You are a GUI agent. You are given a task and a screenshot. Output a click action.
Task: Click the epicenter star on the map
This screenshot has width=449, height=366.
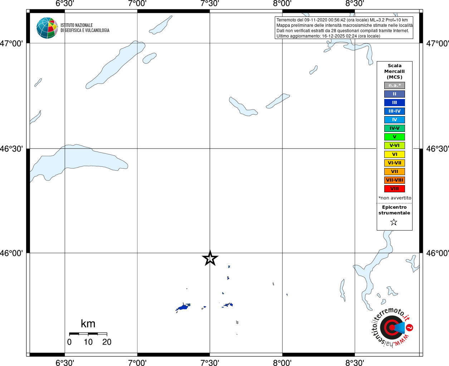coord(210,258)
